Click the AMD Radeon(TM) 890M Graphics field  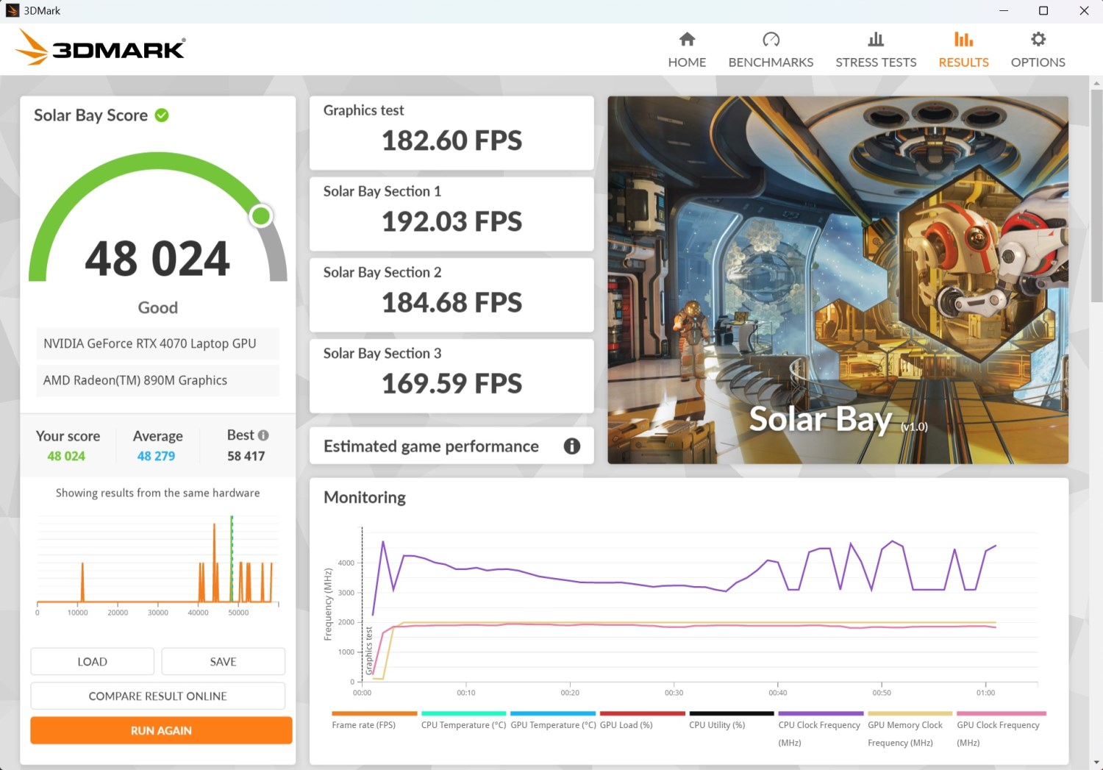point(157,380)
